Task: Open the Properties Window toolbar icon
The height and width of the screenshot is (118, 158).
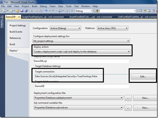Action: click(144, 11)
